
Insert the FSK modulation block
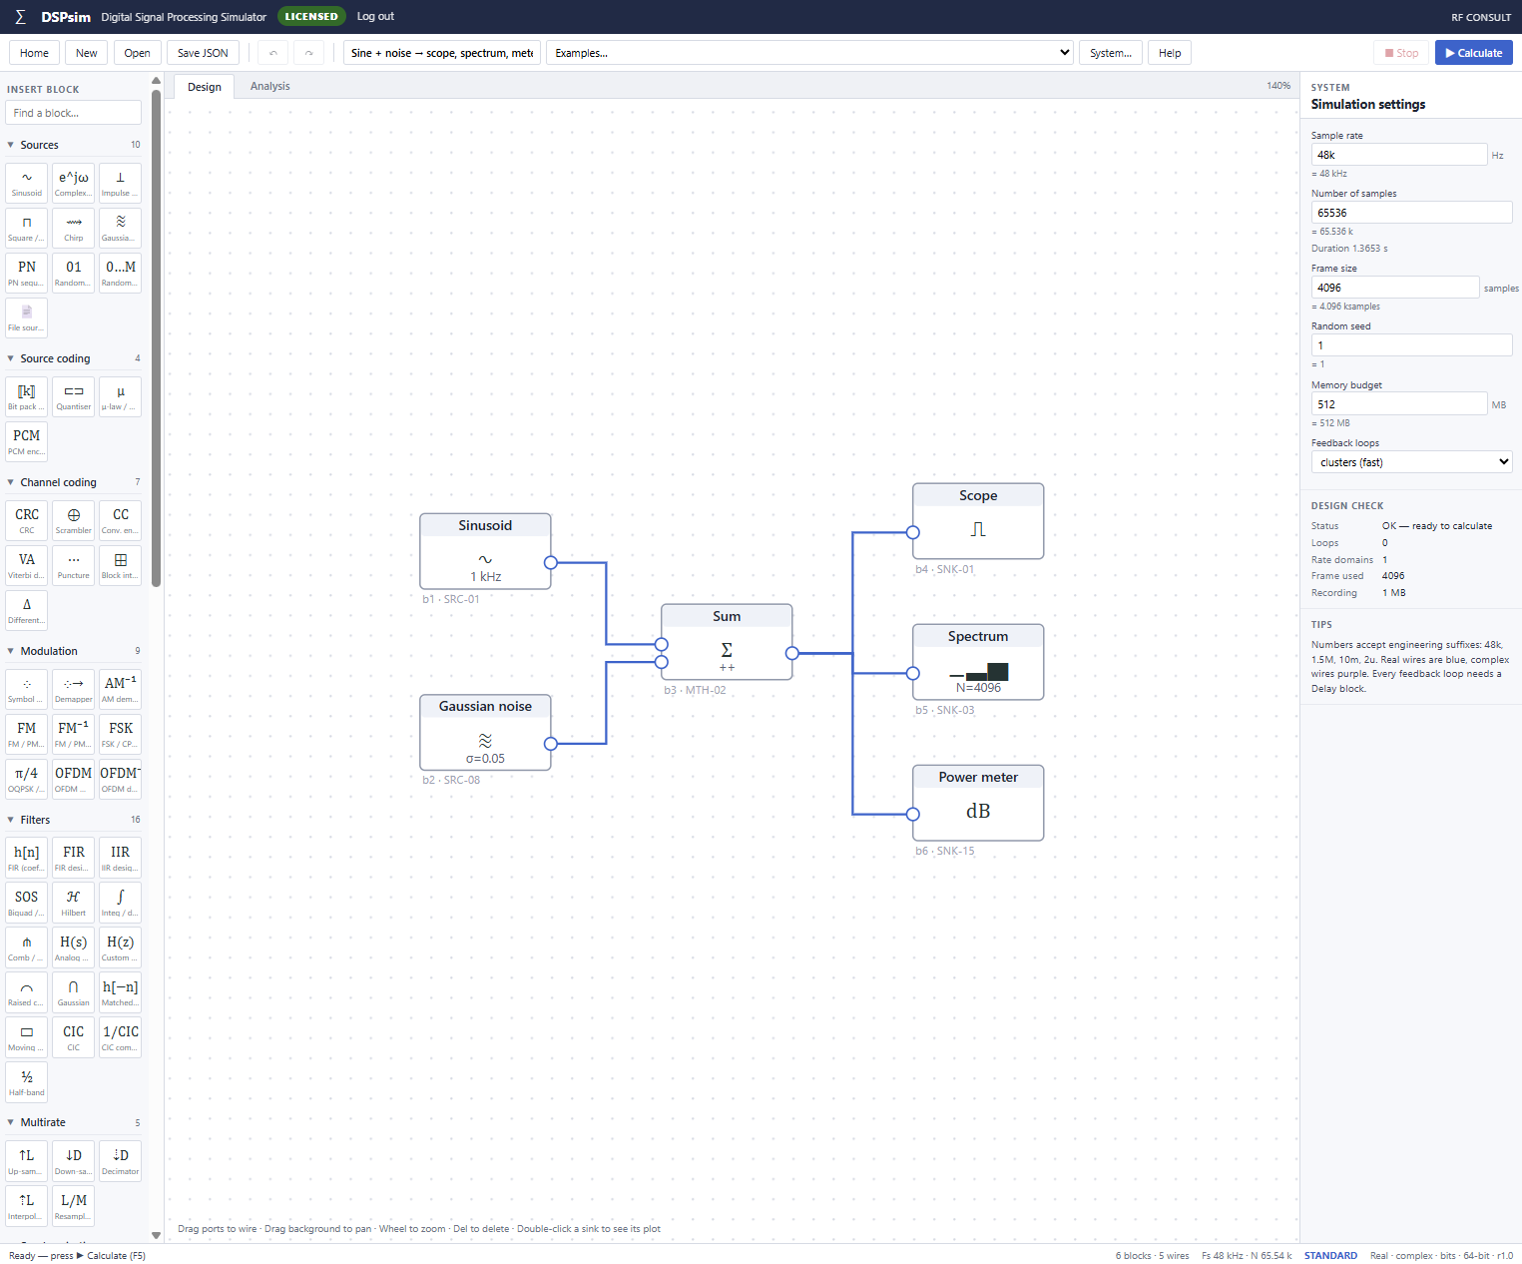coord(121,735)
